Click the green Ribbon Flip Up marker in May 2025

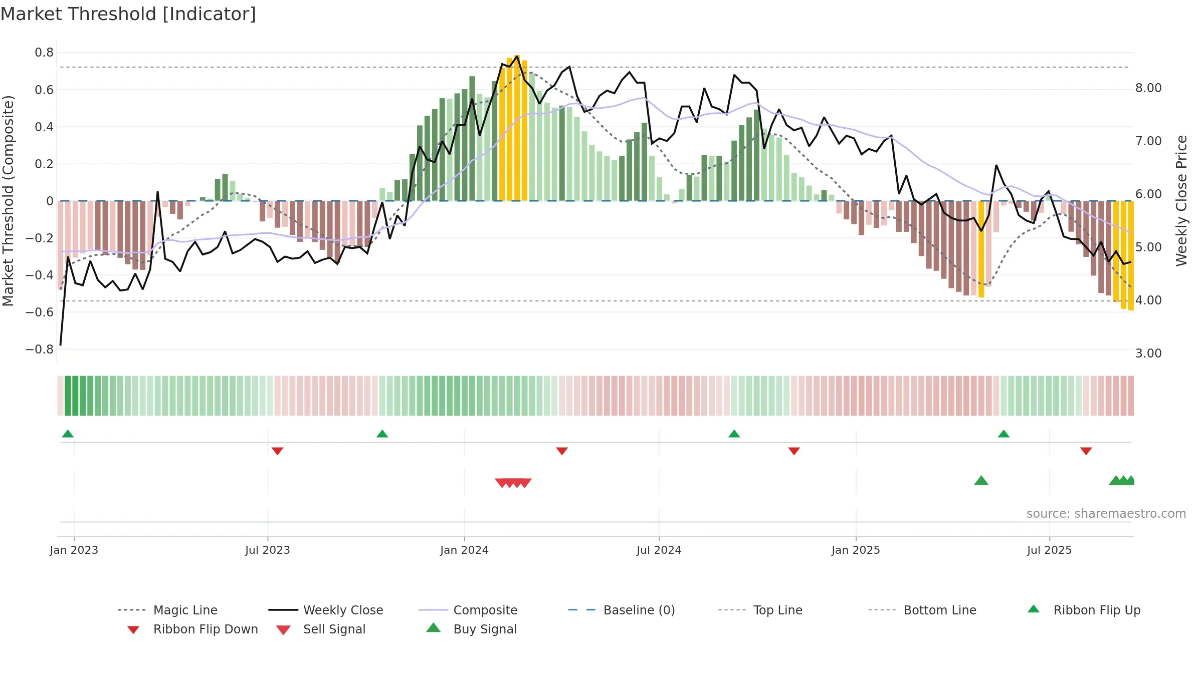pos(1004,434)
